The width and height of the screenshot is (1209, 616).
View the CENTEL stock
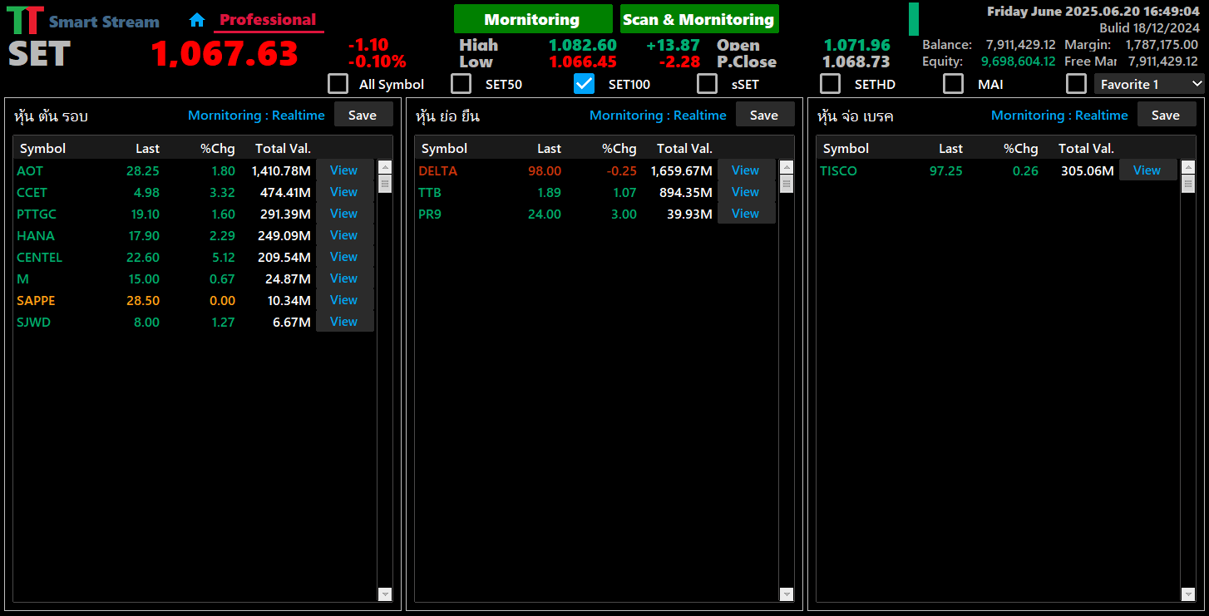click(344, 257)
